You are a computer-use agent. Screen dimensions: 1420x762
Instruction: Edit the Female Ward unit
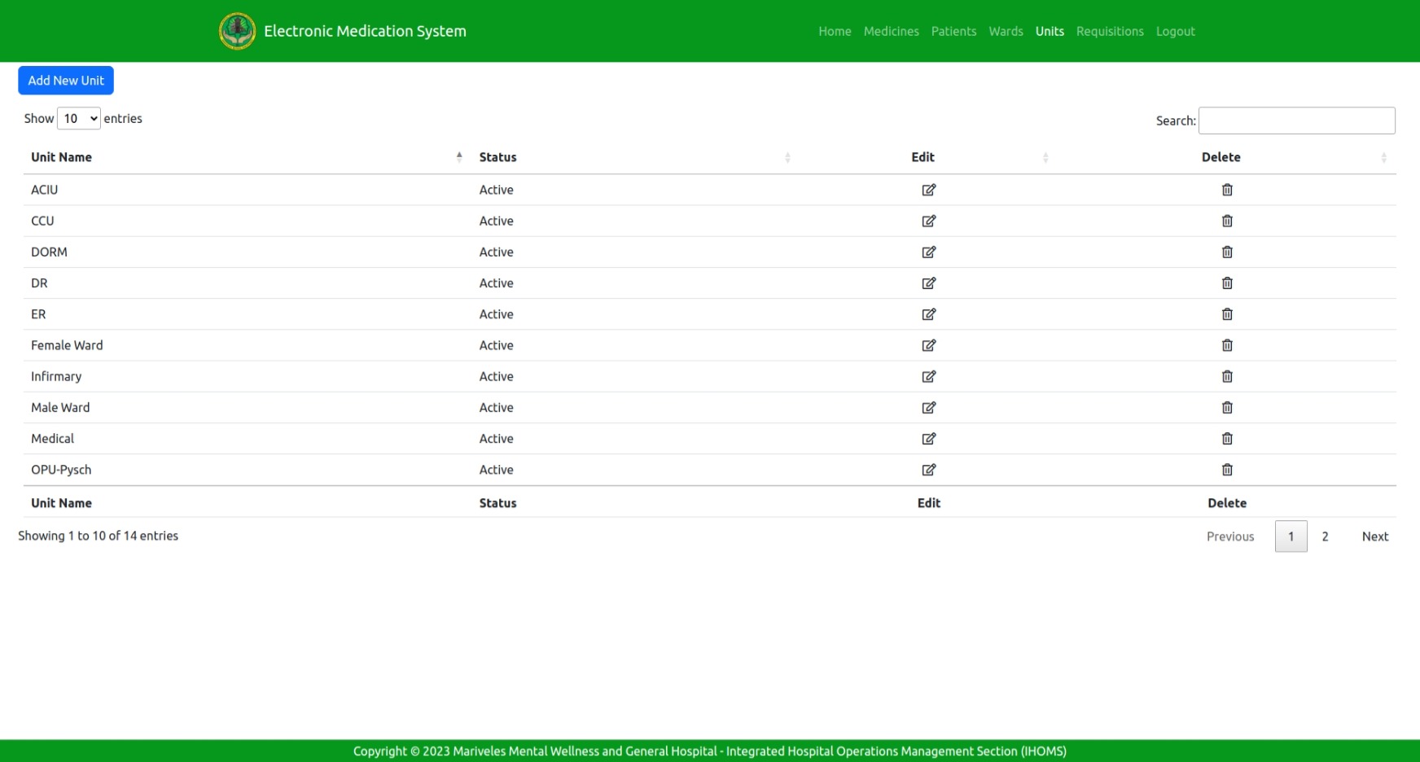pos(928,345)
